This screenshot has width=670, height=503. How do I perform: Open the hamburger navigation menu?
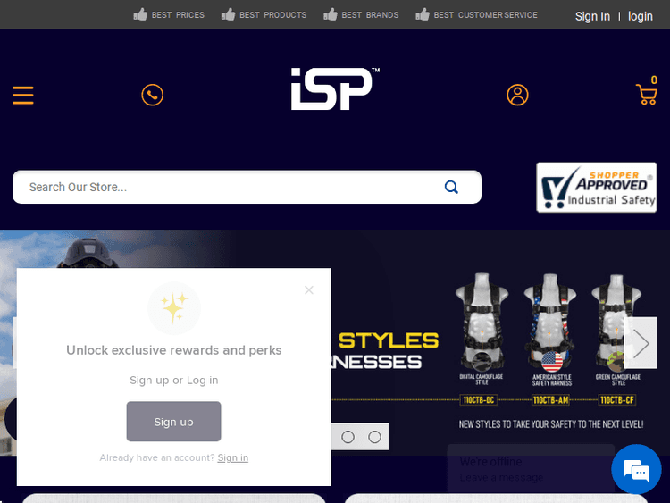22,95
